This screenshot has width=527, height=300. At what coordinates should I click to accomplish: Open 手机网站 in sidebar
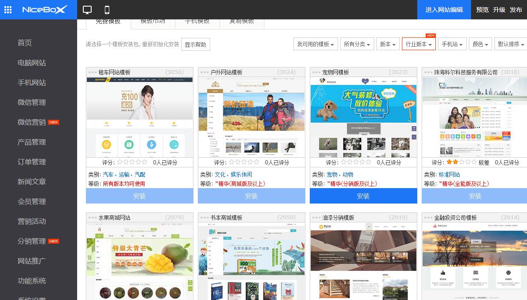[x=32, y=83]
